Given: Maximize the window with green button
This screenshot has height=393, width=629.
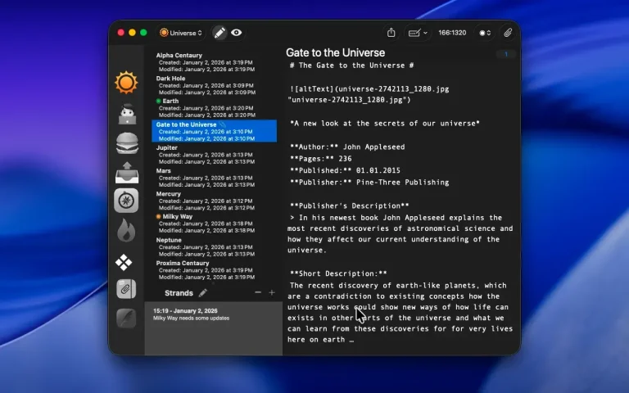Looking at the screenshot, I should [143, 33].
